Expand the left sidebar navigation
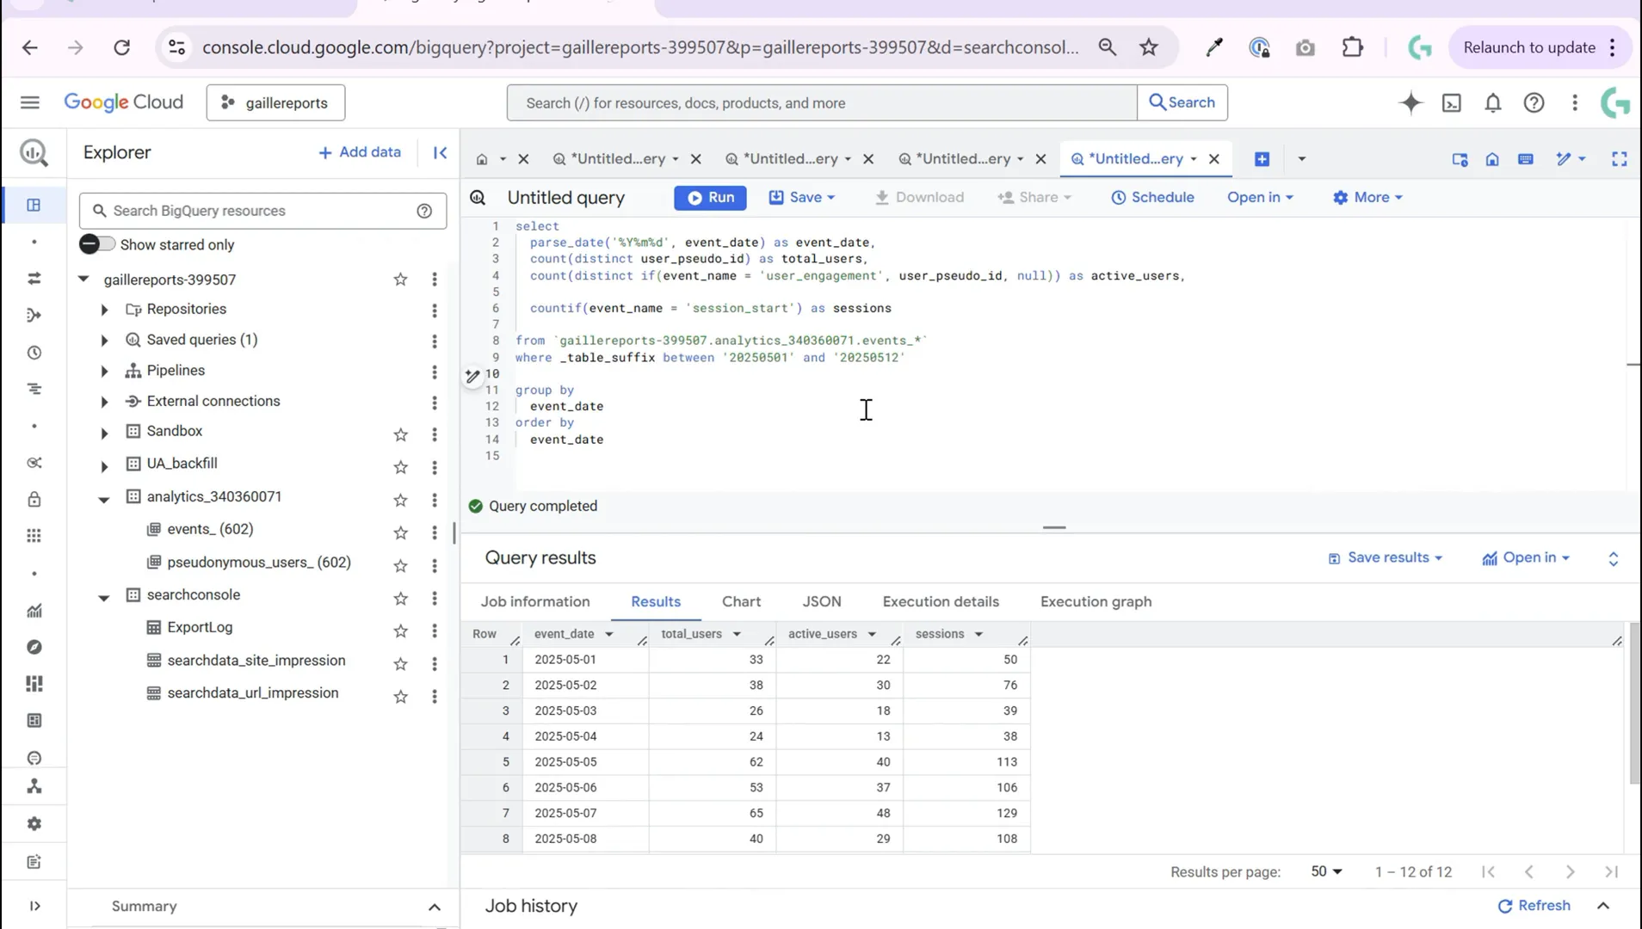 [x=34, y=906]
